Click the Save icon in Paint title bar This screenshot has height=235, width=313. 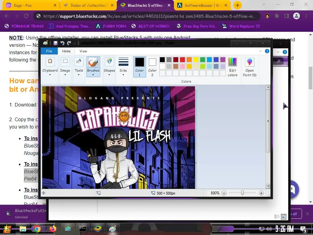[x=56, y=43]
